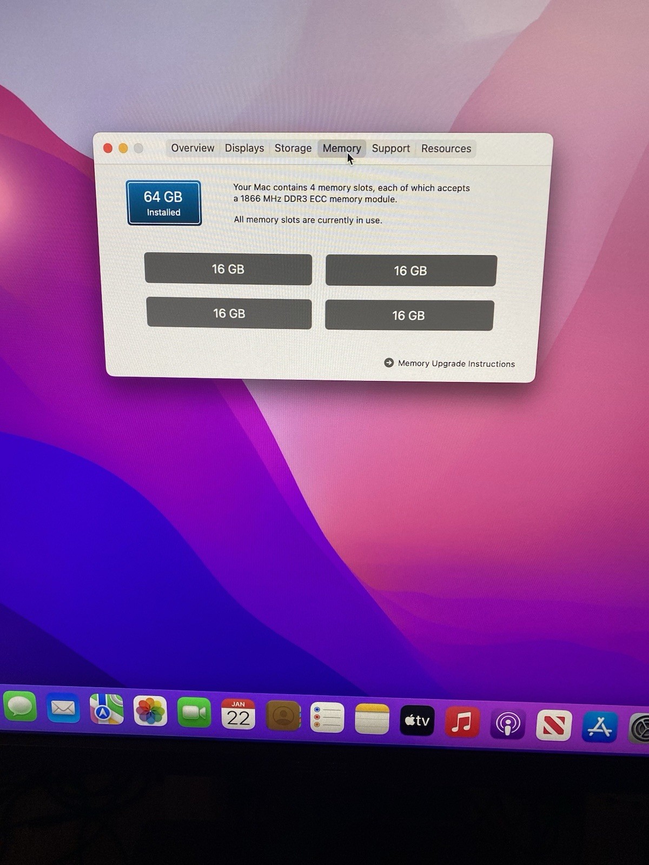649x865 pixels.
Task: Open the Support tab
Action: pyautogui.click(x=390, y=149)
